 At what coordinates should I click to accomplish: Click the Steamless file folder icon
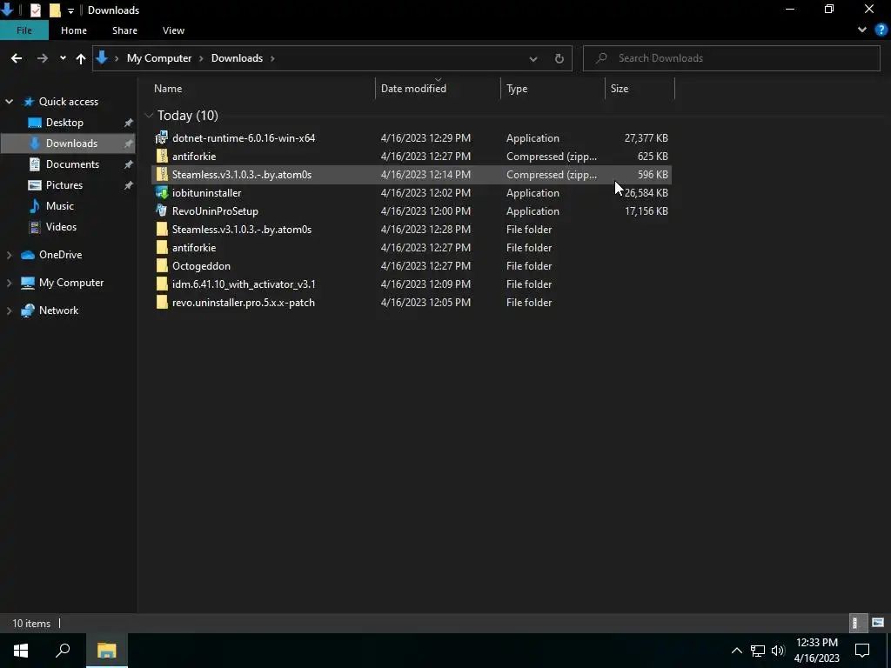click(162, 229)
